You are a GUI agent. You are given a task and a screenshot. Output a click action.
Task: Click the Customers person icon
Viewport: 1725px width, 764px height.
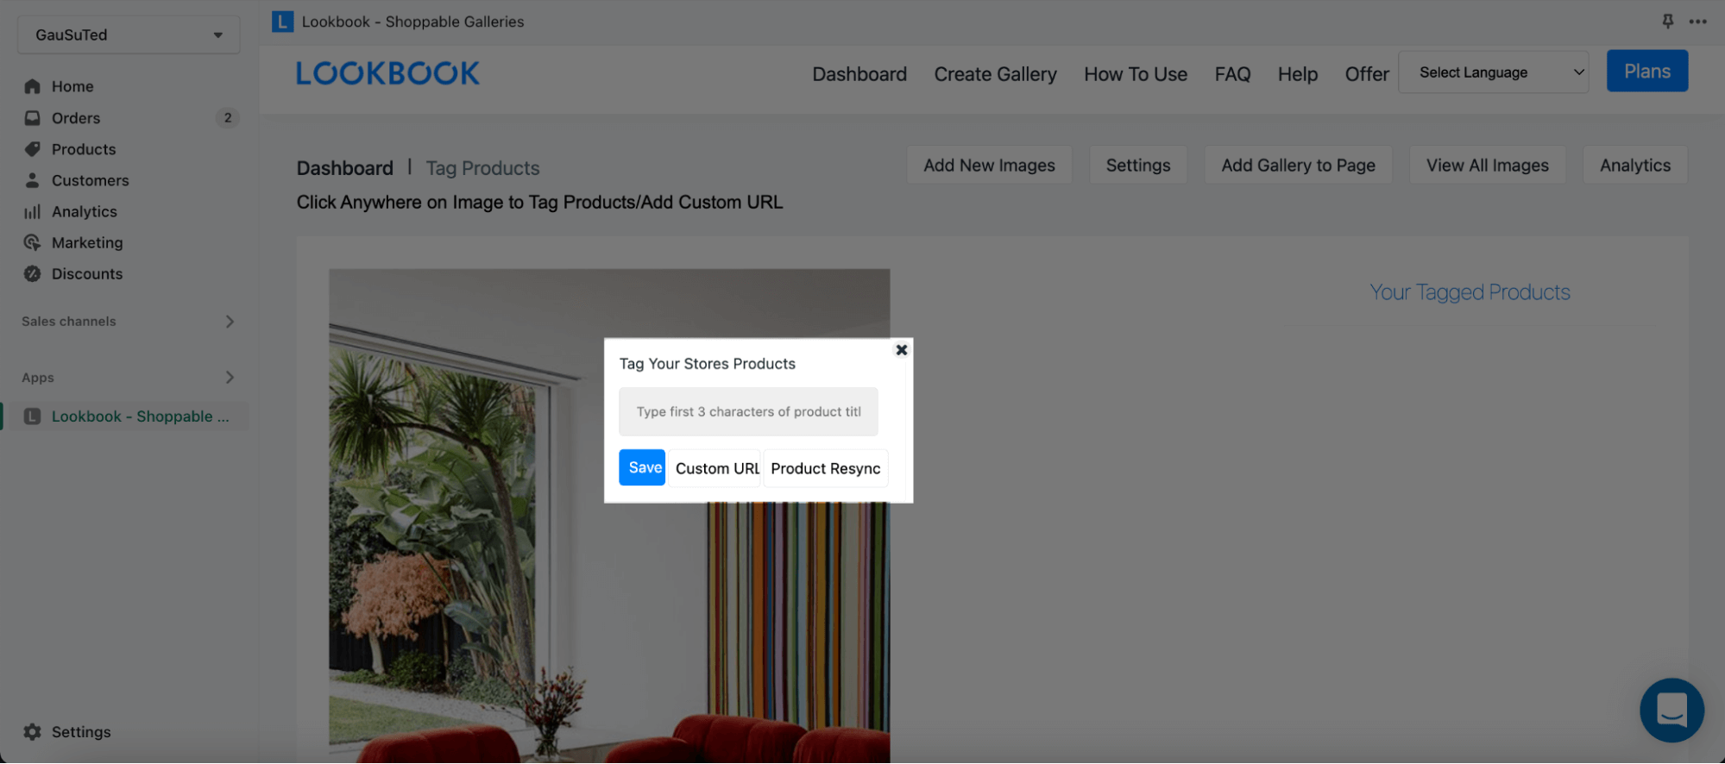click(x=33, y=180)
